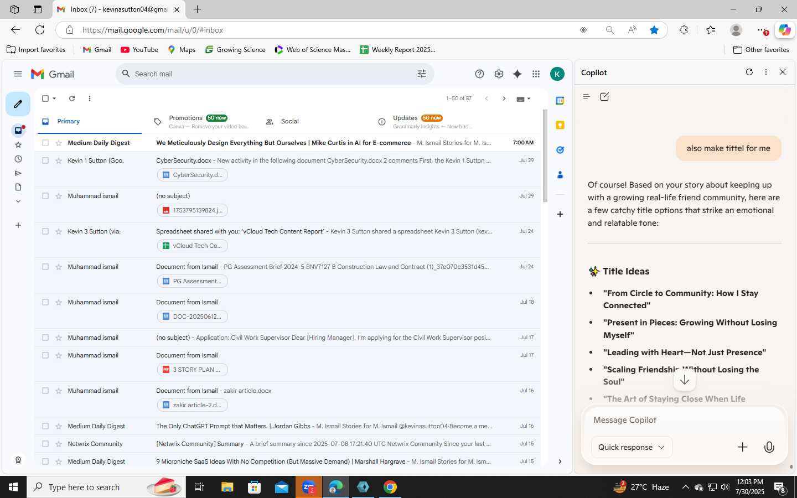Expand More labels chevron in sidebar
797x498 pixels.
click(18, 201)
